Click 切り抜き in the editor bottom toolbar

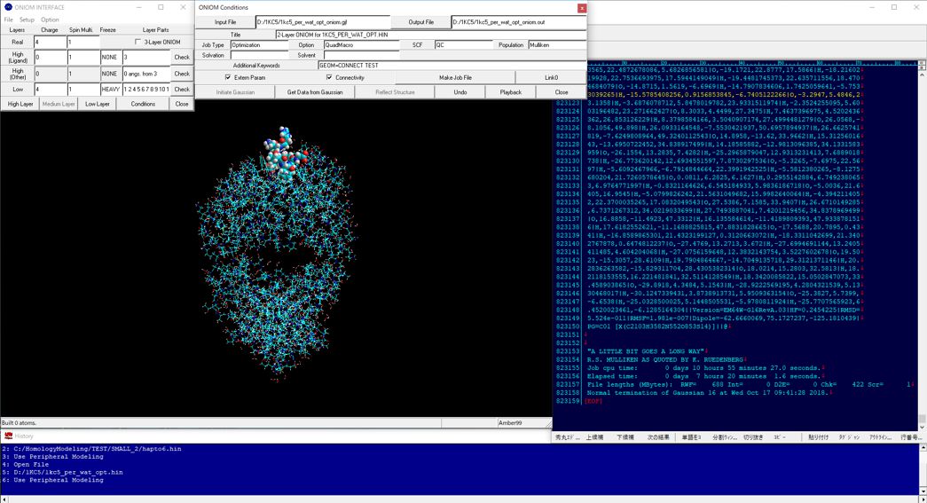coord(752,437)
